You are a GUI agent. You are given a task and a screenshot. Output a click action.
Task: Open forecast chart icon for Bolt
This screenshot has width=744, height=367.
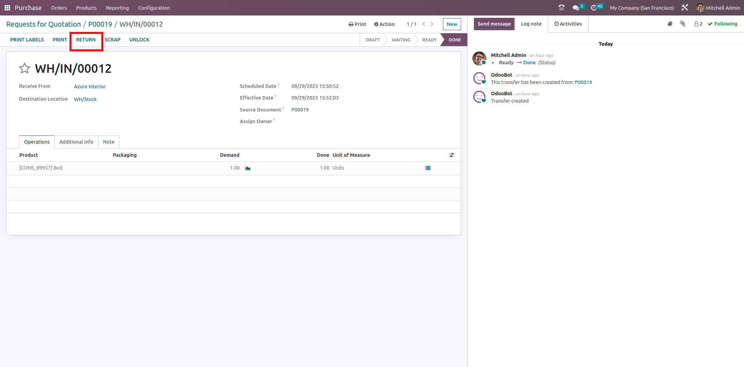(x=248, y=168)
